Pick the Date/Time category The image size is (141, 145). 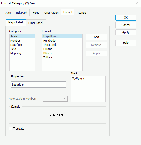22,45
